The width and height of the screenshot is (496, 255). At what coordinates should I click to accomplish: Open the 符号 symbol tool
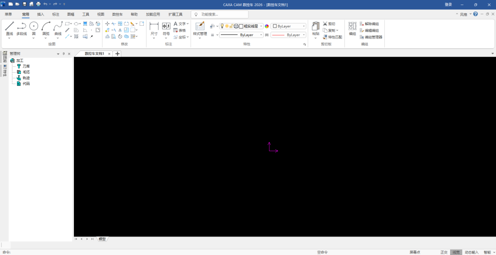click(x=166, y=28)
